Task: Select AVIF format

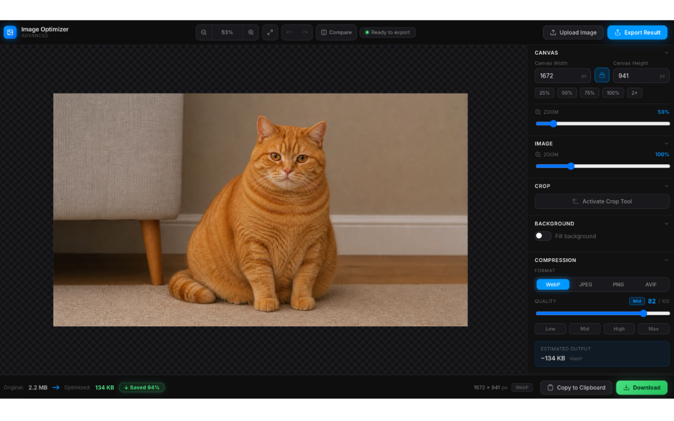Action: pyautogui.click(x=651, y=284)
